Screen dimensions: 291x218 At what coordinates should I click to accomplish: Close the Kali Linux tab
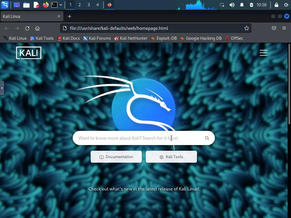[x=59, y=16]
